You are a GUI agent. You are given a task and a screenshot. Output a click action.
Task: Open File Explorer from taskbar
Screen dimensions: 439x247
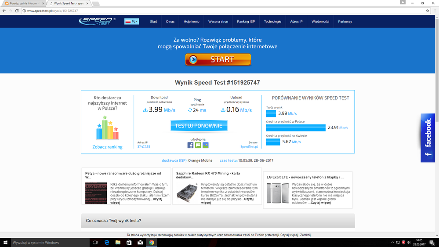(x=118, y=243)
